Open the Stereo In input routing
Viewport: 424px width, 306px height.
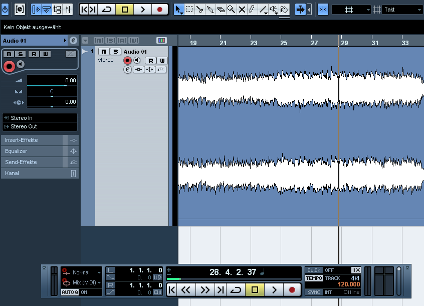tap(40, 118)
